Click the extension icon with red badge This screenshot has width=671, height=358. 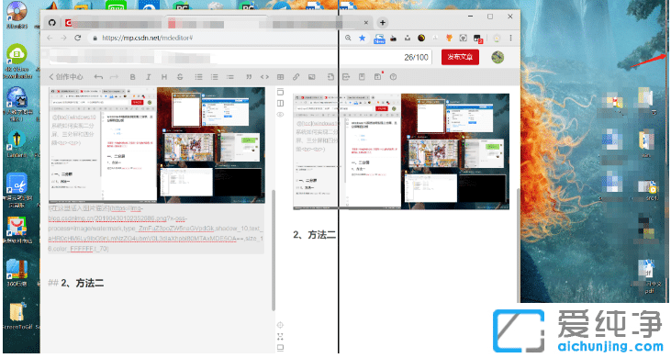477,39
